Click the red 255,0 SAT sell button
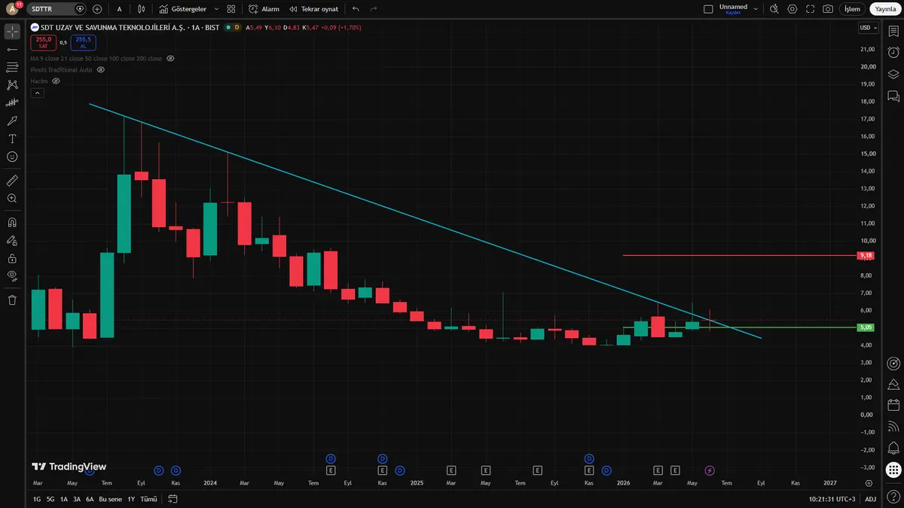Image resolution: width=904 pixels, height=508 pixels. [44, 42]
